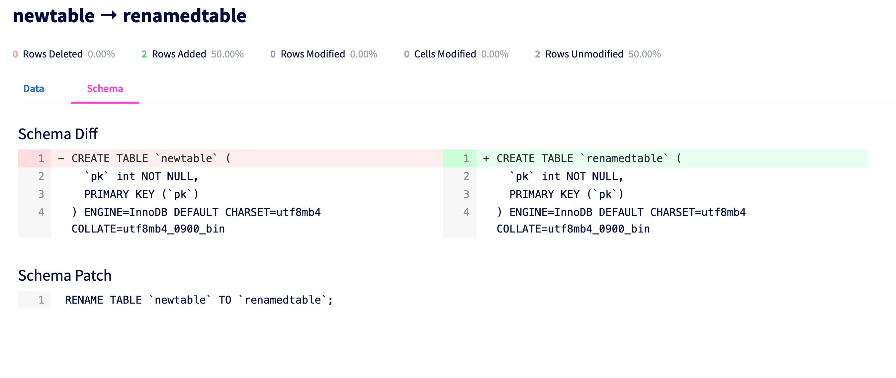The image size is (896, 378).
Task: Click the Schema Diff heading
Action: (x=58, y=134)
